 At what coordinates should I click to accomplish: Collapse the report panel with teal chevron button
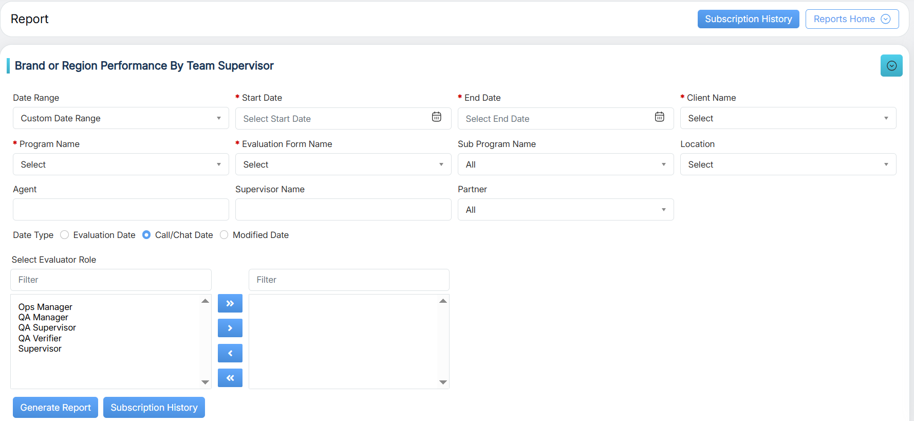[x=891, y=66]
